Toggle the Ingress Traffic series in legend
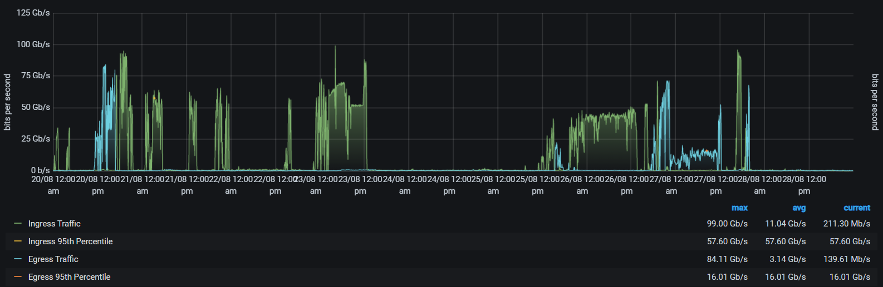Viewport: 883px width, 287px height. coord(54,224)
